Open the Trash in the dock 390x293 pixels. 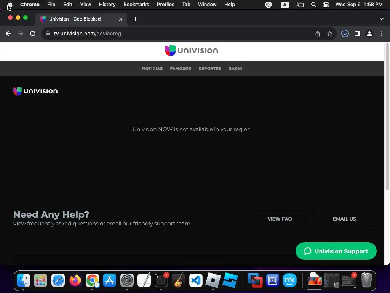[x=366, y=280]
